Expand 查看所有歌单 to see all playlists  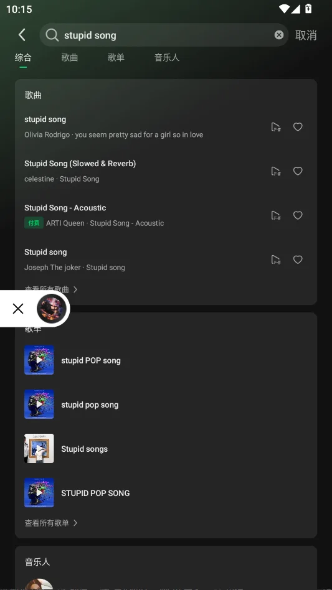click(51, 523)
